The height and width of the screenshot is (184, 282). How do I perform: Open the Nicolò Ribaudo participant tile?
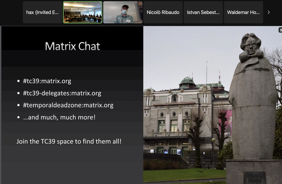click(x=163, y=12)
